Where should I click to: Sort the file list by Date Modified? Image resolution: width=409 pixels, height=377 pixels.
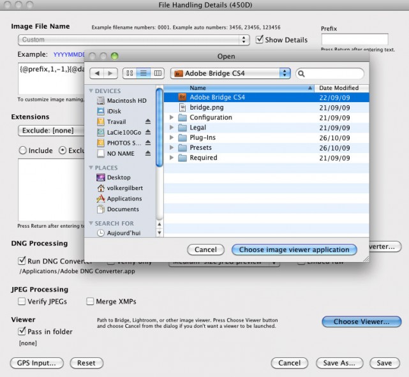click(x=342, y=88)
